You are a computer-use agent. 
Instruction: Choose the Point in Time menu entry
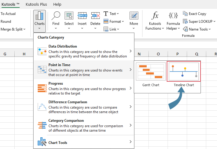[84, 70]
